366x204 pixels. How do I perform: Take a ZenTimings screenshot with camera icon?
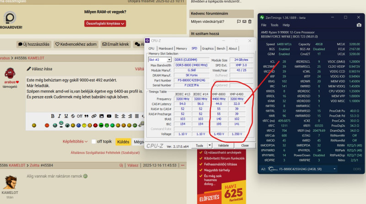click(x=359, y=25)
